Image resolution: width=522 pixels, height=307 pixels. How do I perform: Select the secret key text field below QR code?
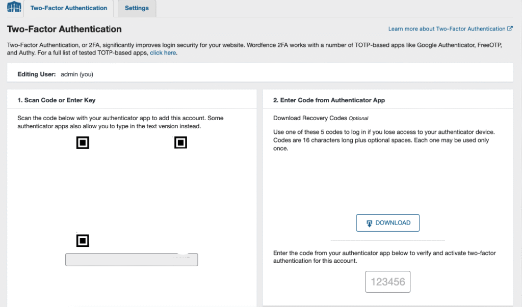[132, 260]
